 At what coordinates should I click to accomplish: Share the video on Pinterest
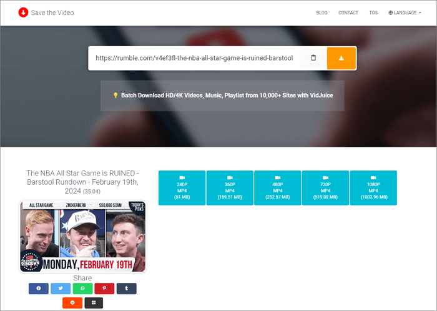pos(104,289)
